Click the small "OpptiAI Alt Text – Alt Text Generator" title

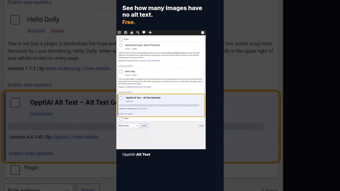click(143, 98)
